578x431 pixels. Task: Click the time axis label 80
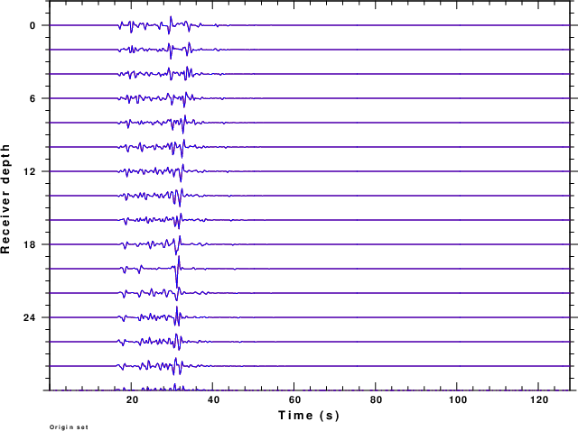376,400
